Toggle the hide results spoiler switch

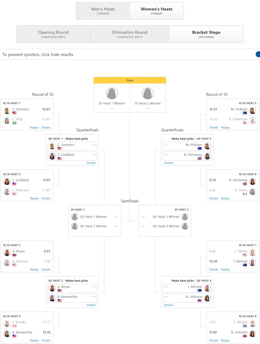[x=258, y=54]
